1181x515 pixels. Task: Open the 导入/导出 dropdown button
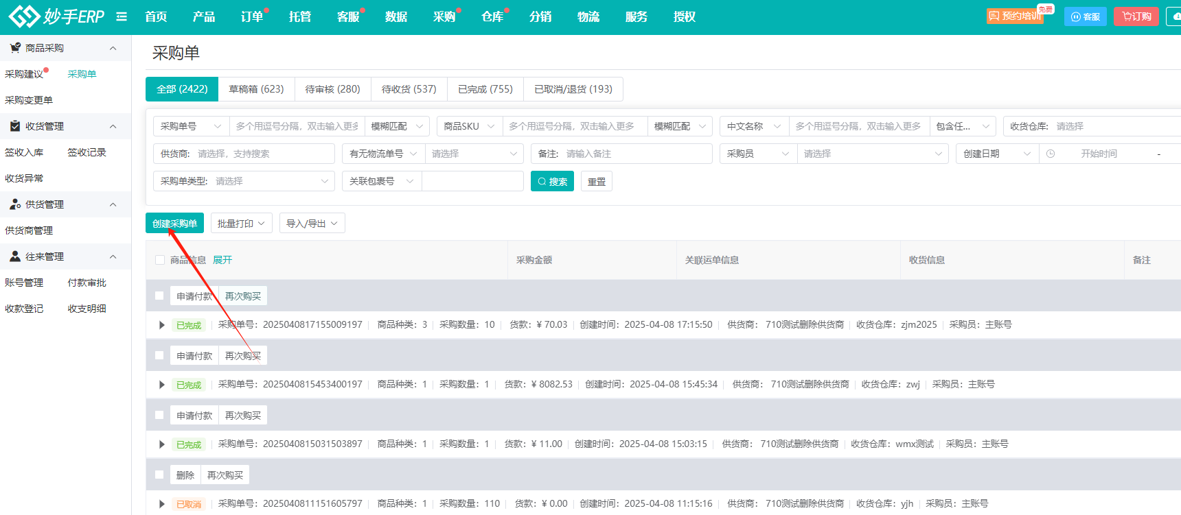pyautogui.click(x=312, y=224)
